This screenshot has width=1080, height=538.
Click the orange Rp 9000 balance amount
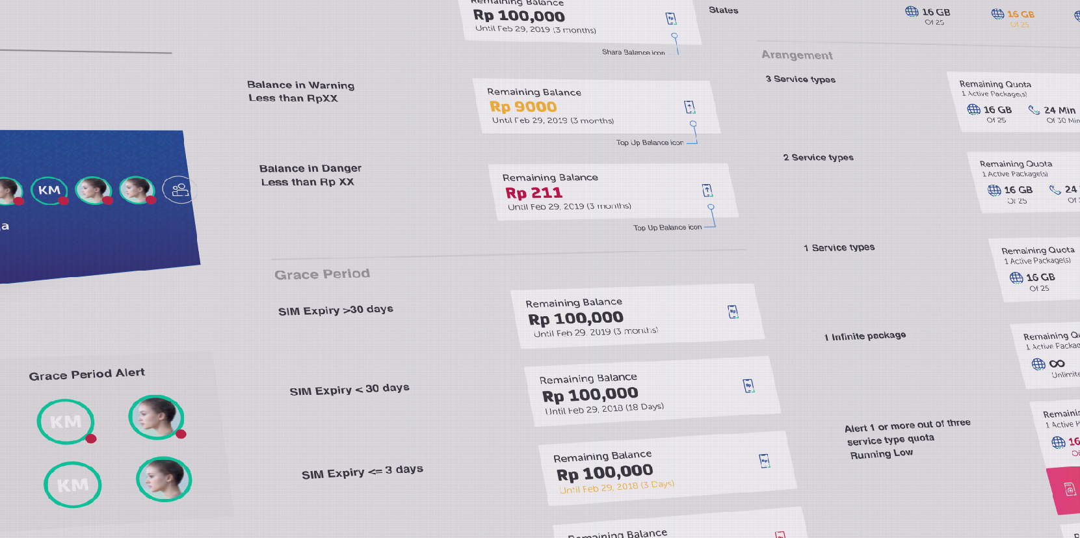523,107
